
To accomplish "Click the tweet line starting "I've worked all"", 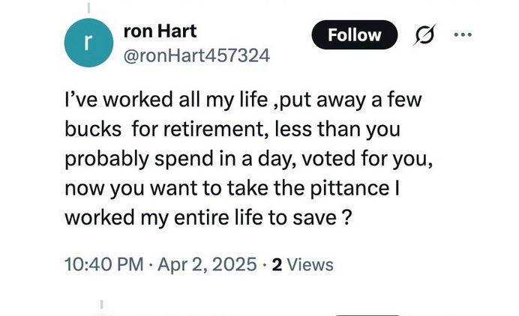I will (243, 100).
